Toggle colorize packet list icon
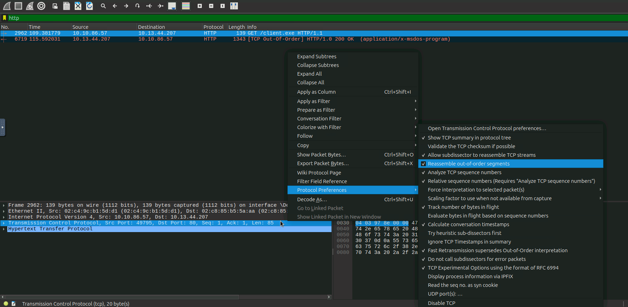This screenshot has height=307, width=628. pyautogui.click(x=186, y=6)
